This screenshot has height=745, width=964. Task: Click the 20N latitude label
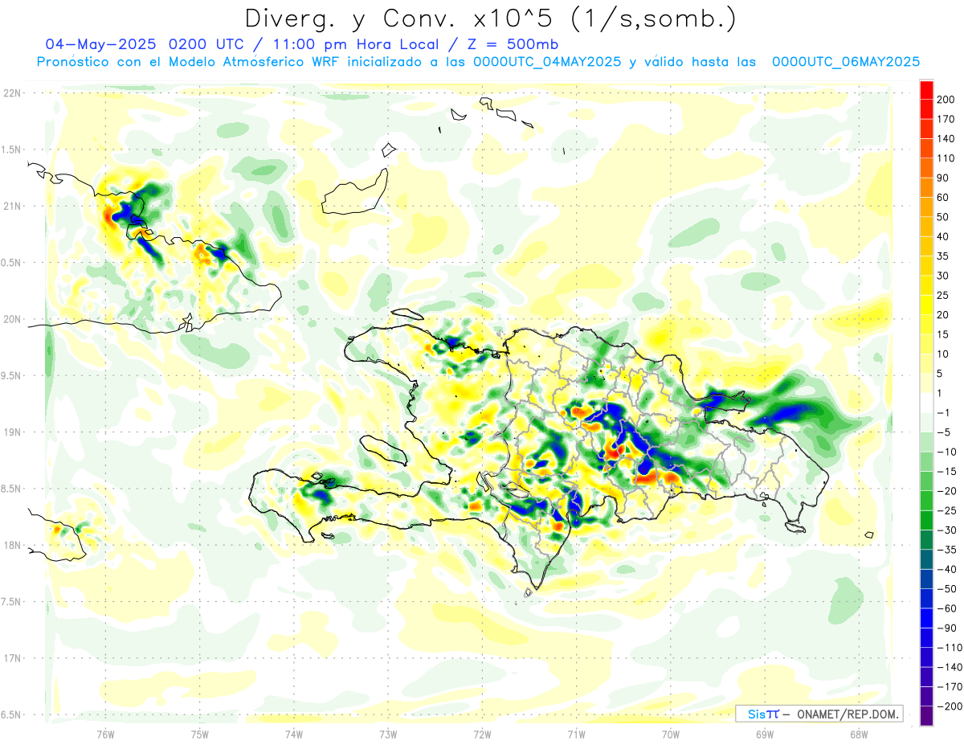(x=12, y=319)
